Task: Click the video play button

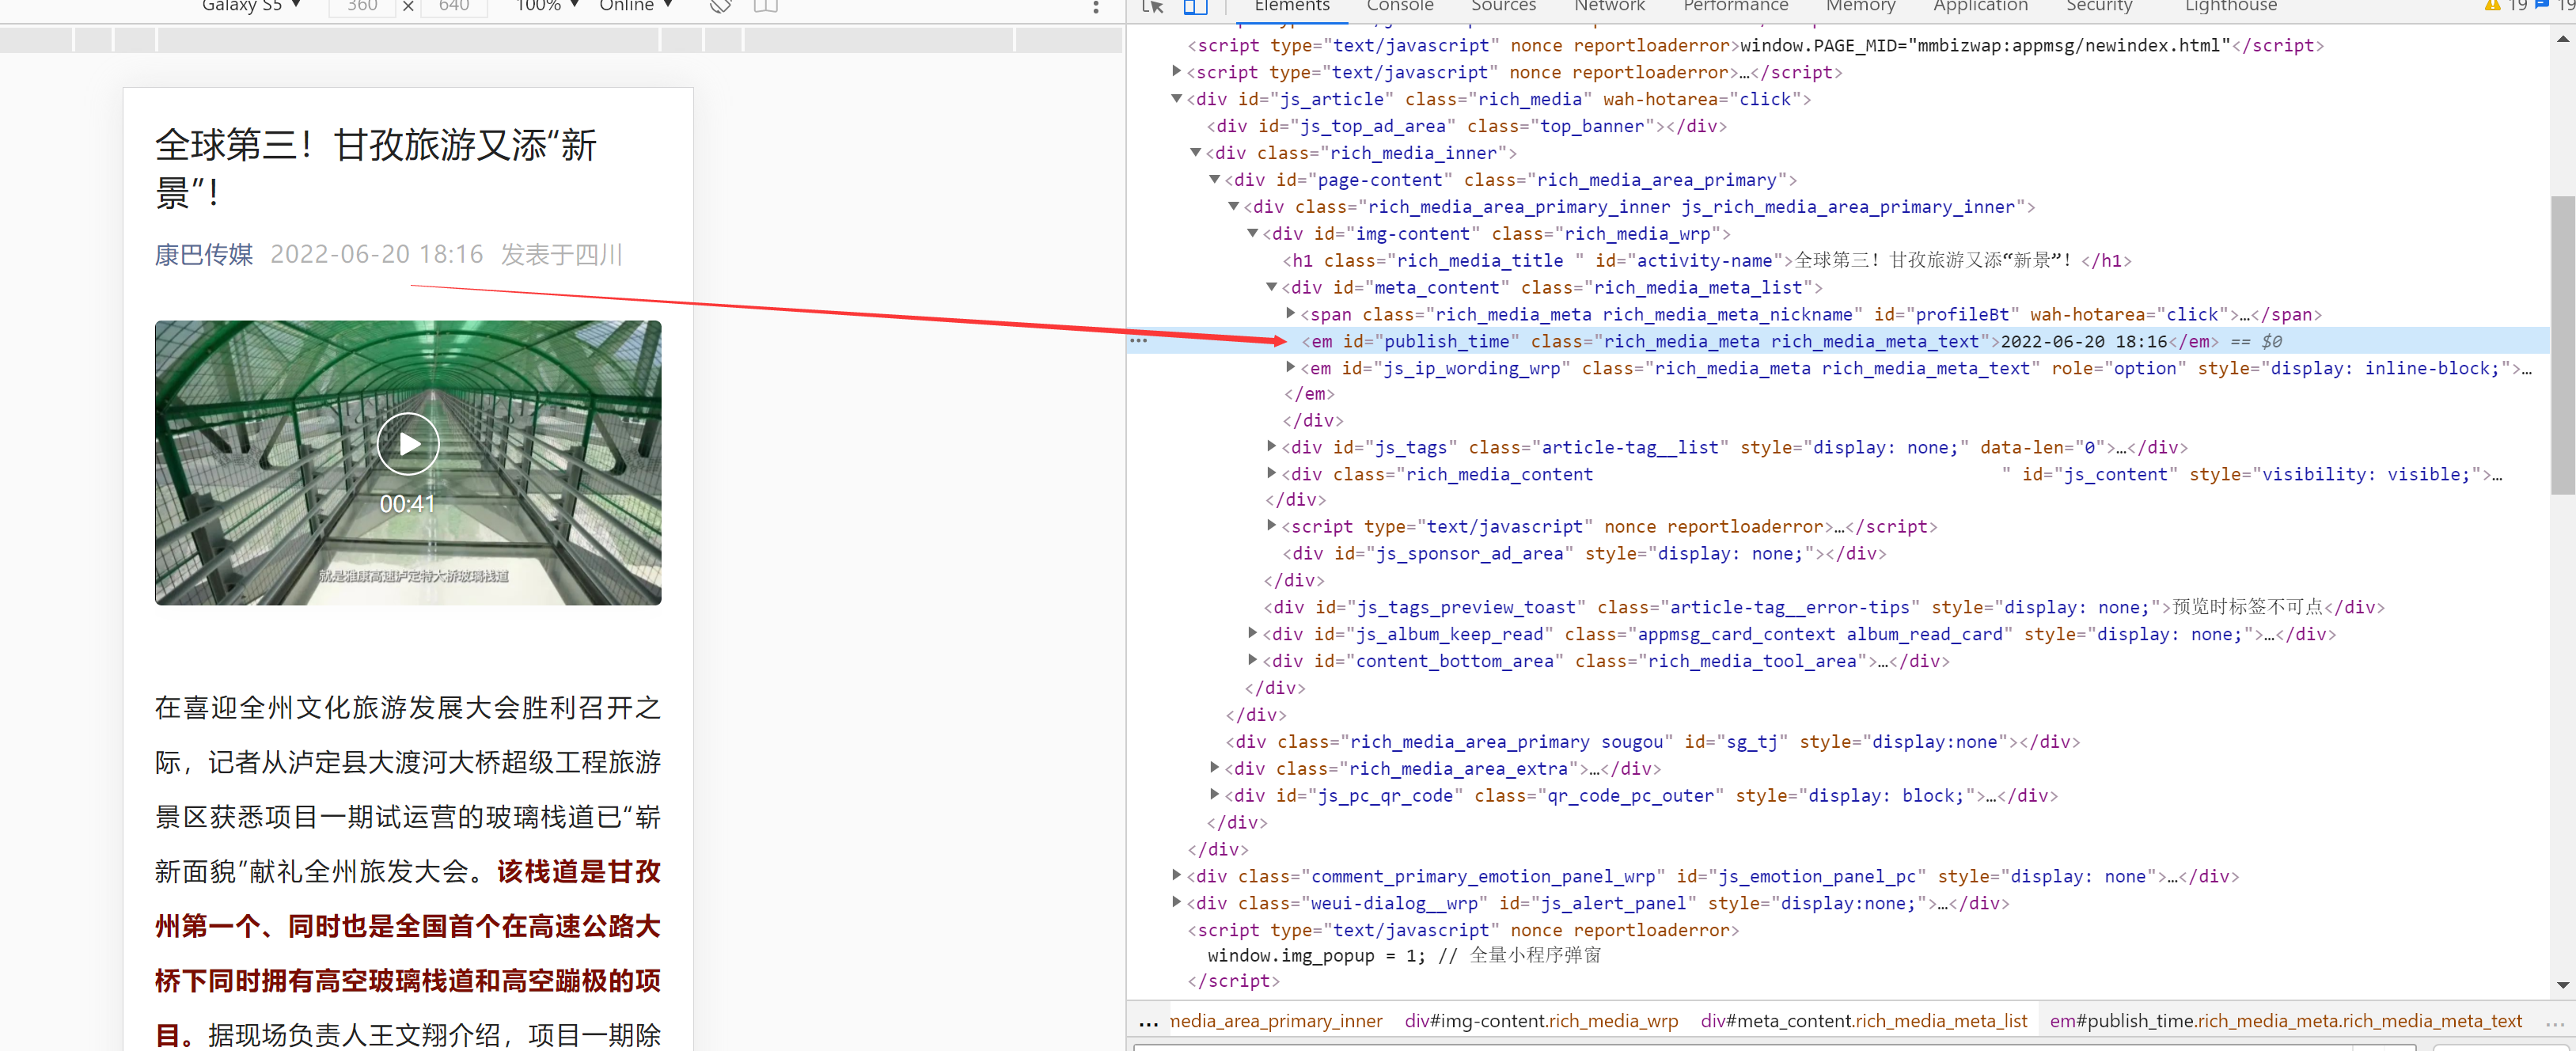Action: (408, 444)
